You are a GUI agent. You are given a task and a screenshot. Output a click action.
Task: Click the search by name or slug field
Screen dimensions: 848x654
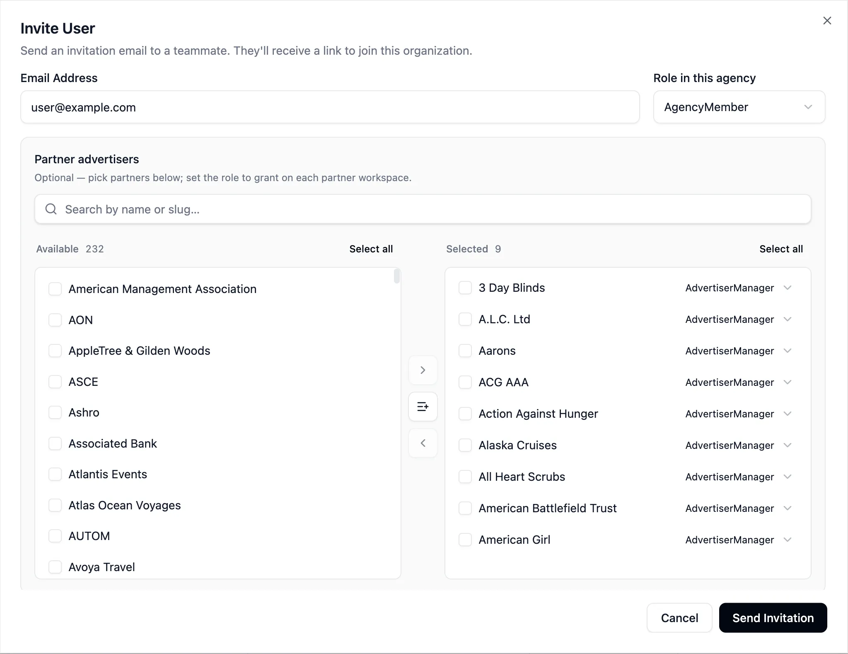pyautogui.click(x=423, y=209)
